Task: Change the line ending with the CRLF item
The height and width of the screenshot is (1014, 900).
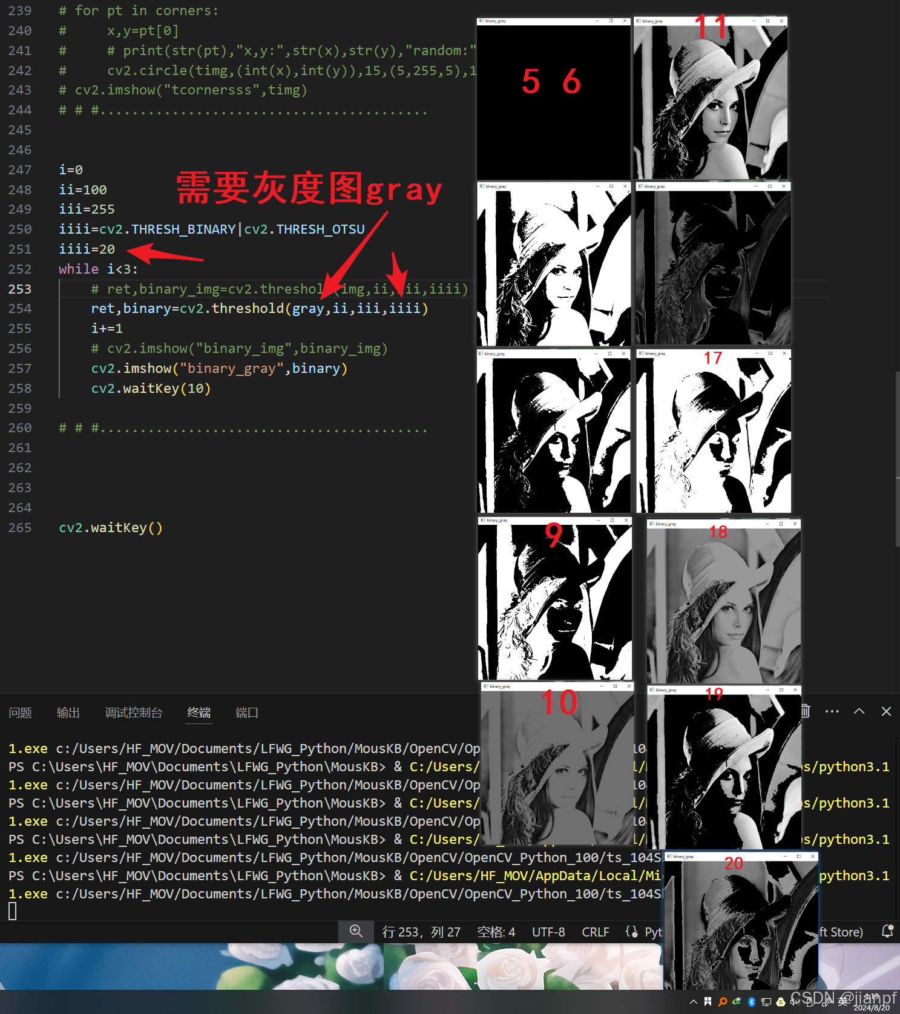Action: [x=596, y=932]
